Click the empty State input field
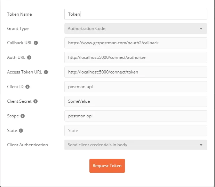Screen dimensions: 215x187 (x=136, y=131)
